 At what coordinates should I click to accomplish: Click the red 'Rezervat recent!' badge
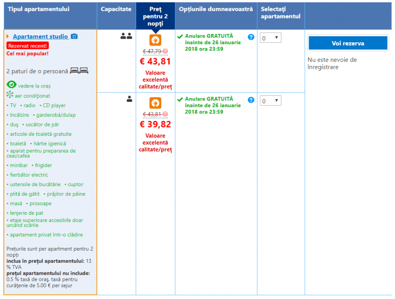pyautogui.click(x=28, y=46)
